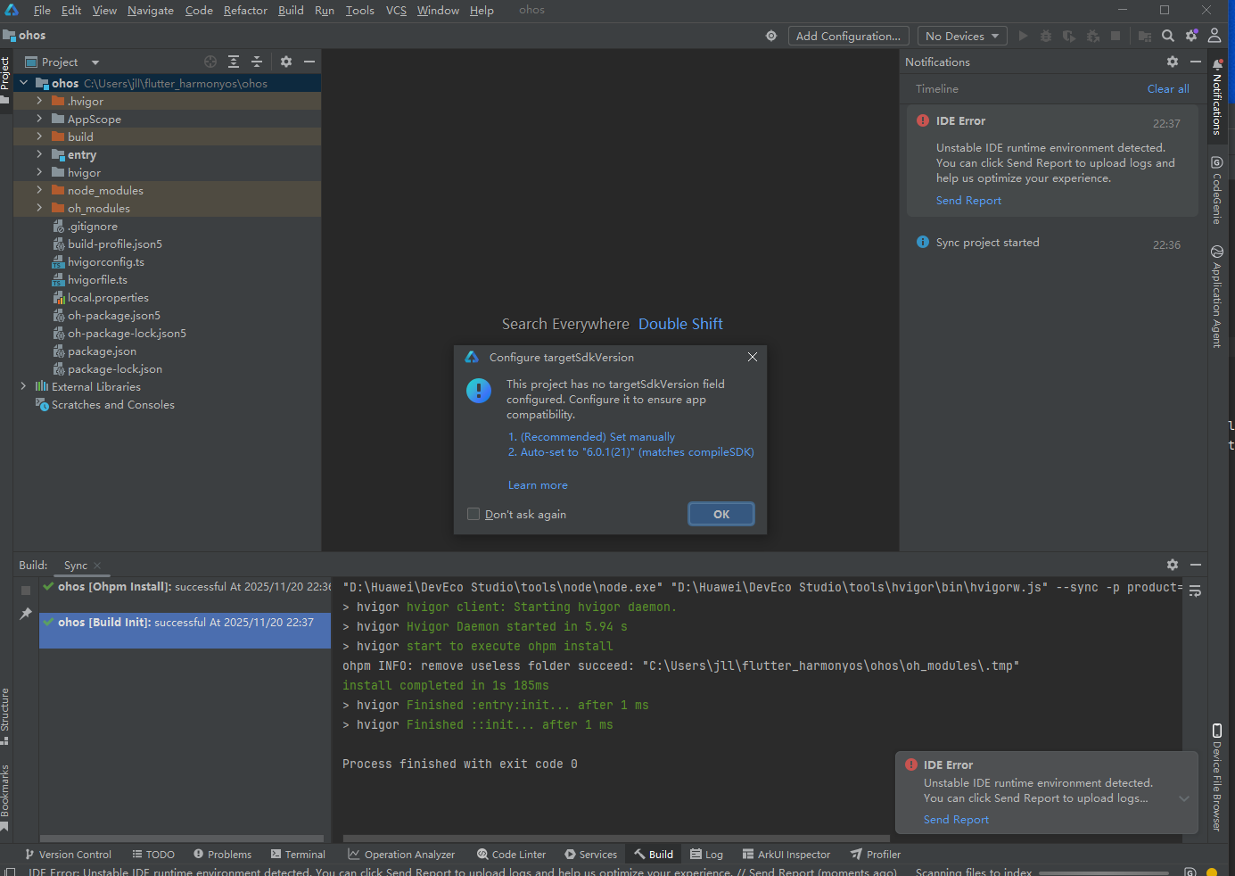
Task: Open the No Devices dropdown
Action: click(962, 36)
